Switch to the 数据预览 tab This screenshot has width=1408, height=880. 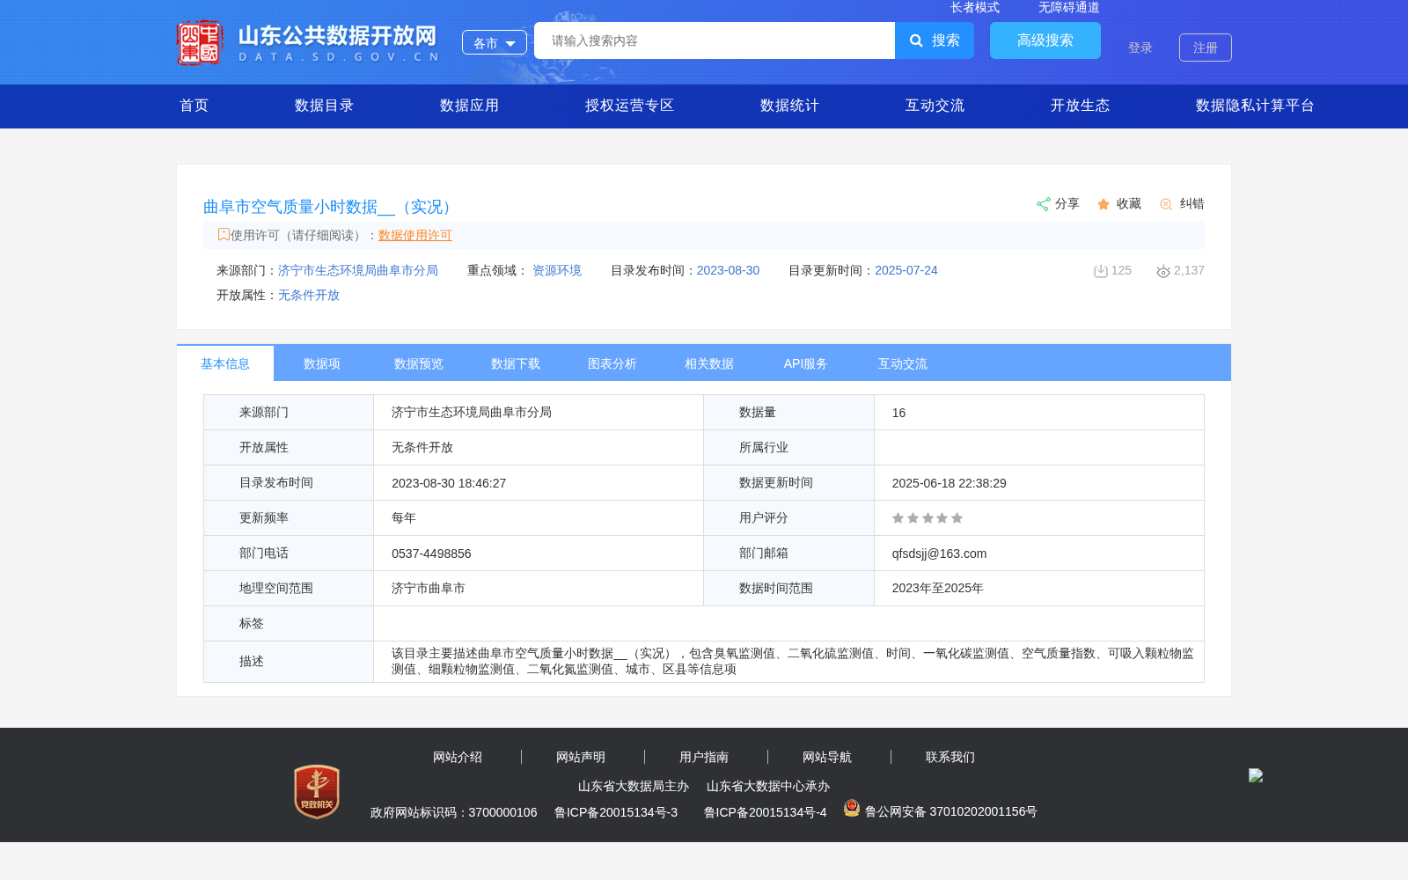click(x=419, y=363)
